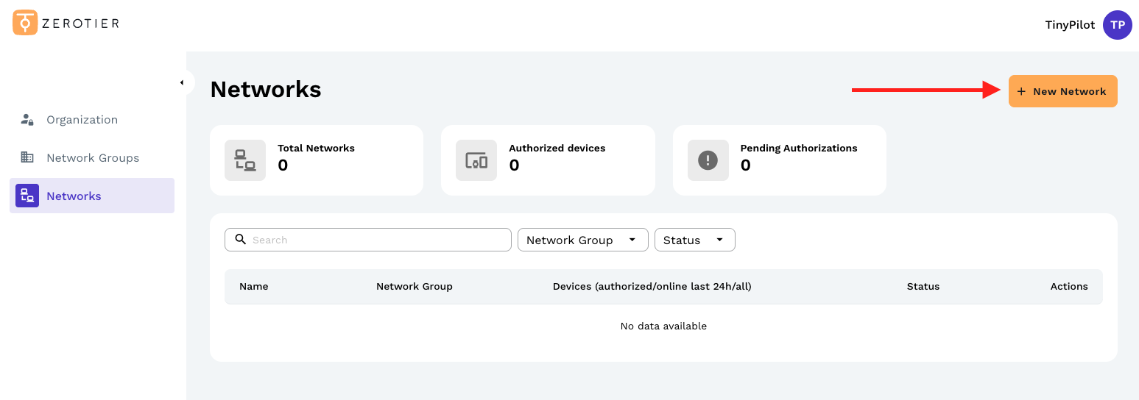Viewport: 1139px width, 400px height.
Task: Click the search magnifier icon
Action: point(240,239)
